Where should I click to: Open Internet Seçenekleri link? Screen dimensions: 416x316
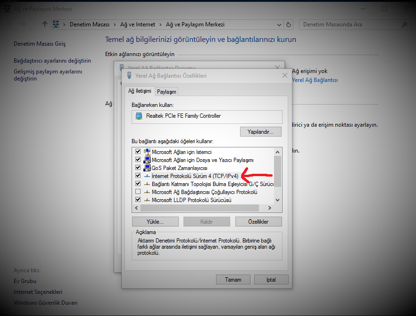coord(38,292)
